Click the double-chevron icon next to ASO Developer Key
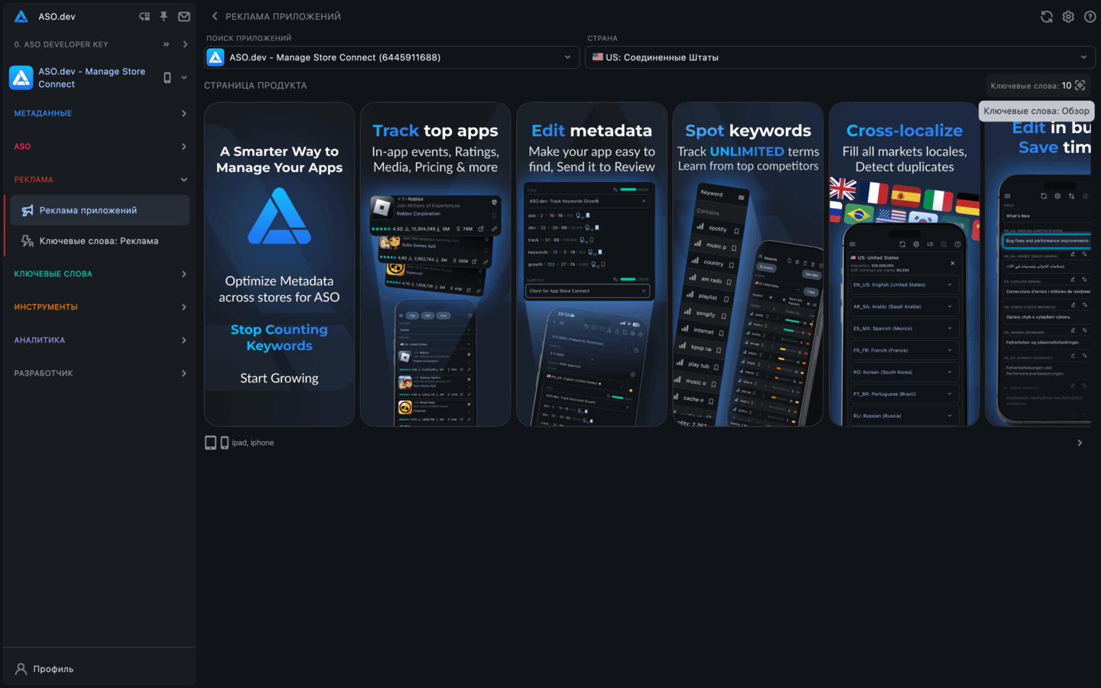The width and height of the screenshot is (1101, 688). click(166, 44)
